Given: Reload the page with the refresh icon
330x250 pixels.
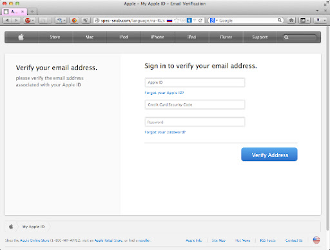Looking at the screenshot, I should click(x=200, y=21).
